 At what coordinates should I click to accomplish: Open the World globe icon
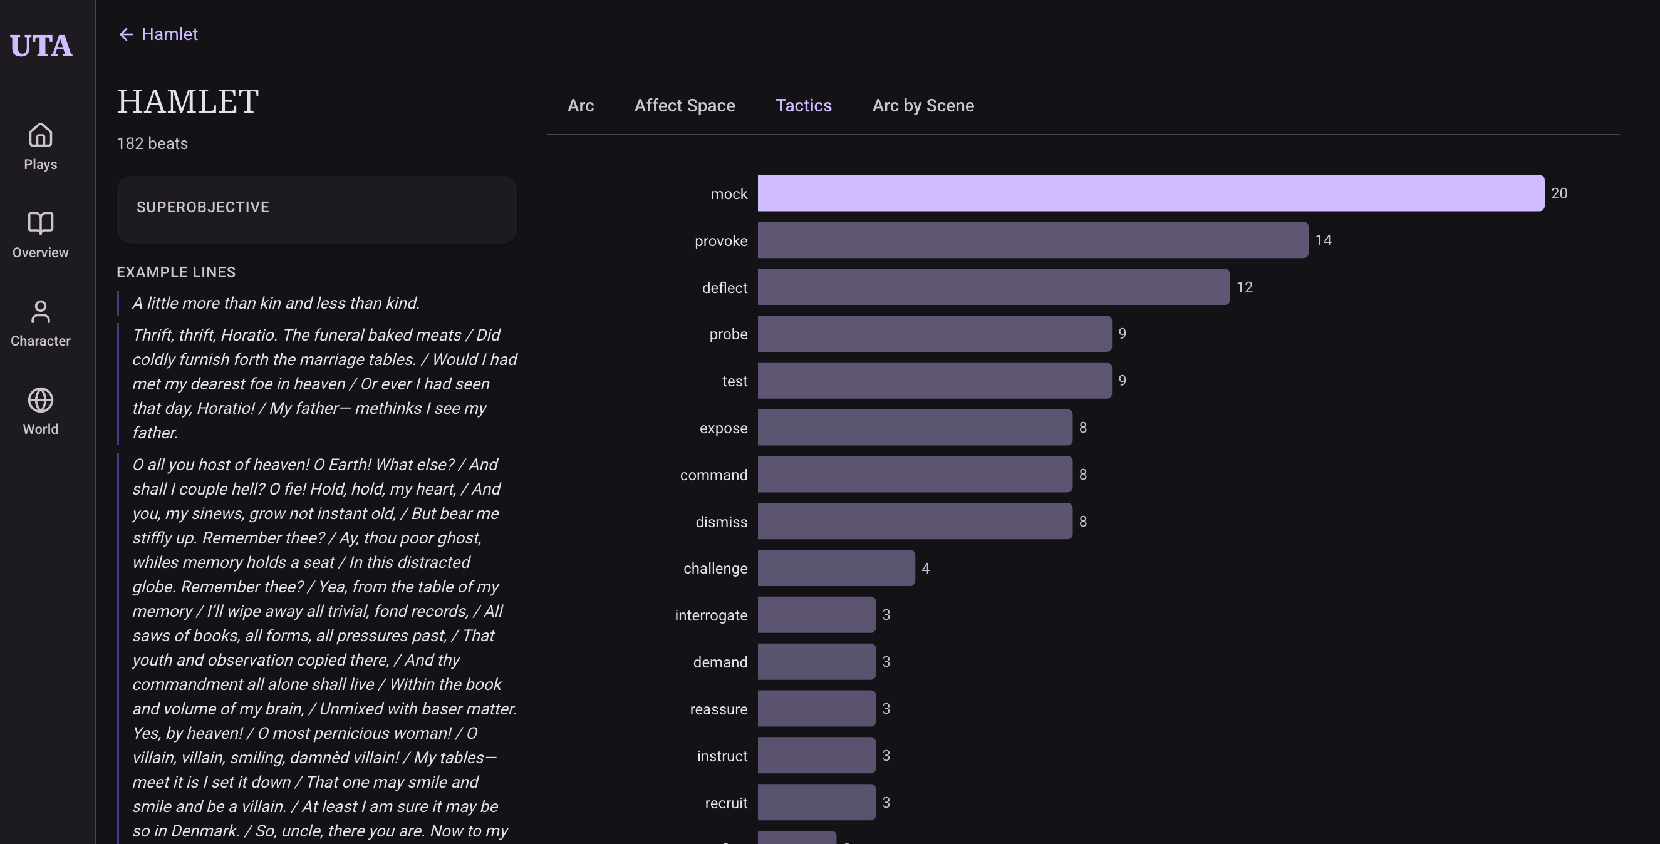(41, 400)
